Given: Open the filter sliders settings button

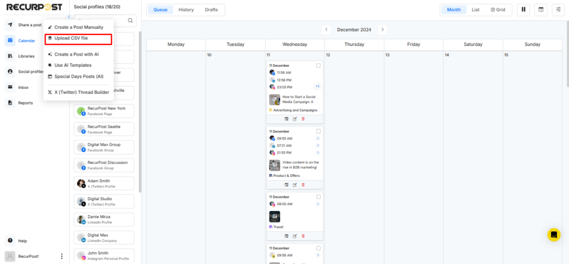Looking at the screenshot, I should [x=558, y=10].
